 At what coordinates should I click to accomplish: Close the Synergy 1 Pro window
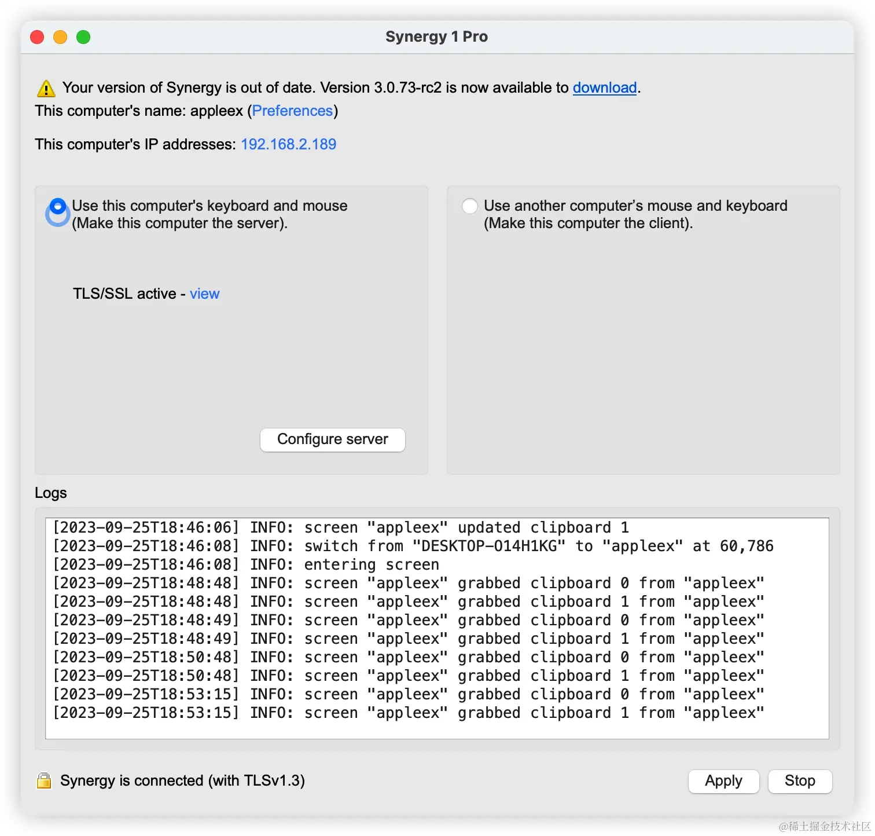click(x=37, y=37)
